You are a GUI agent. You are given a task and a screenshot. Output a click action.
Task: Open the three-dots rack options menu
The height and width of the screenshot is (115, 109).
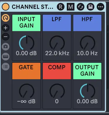tap(101, 7)
